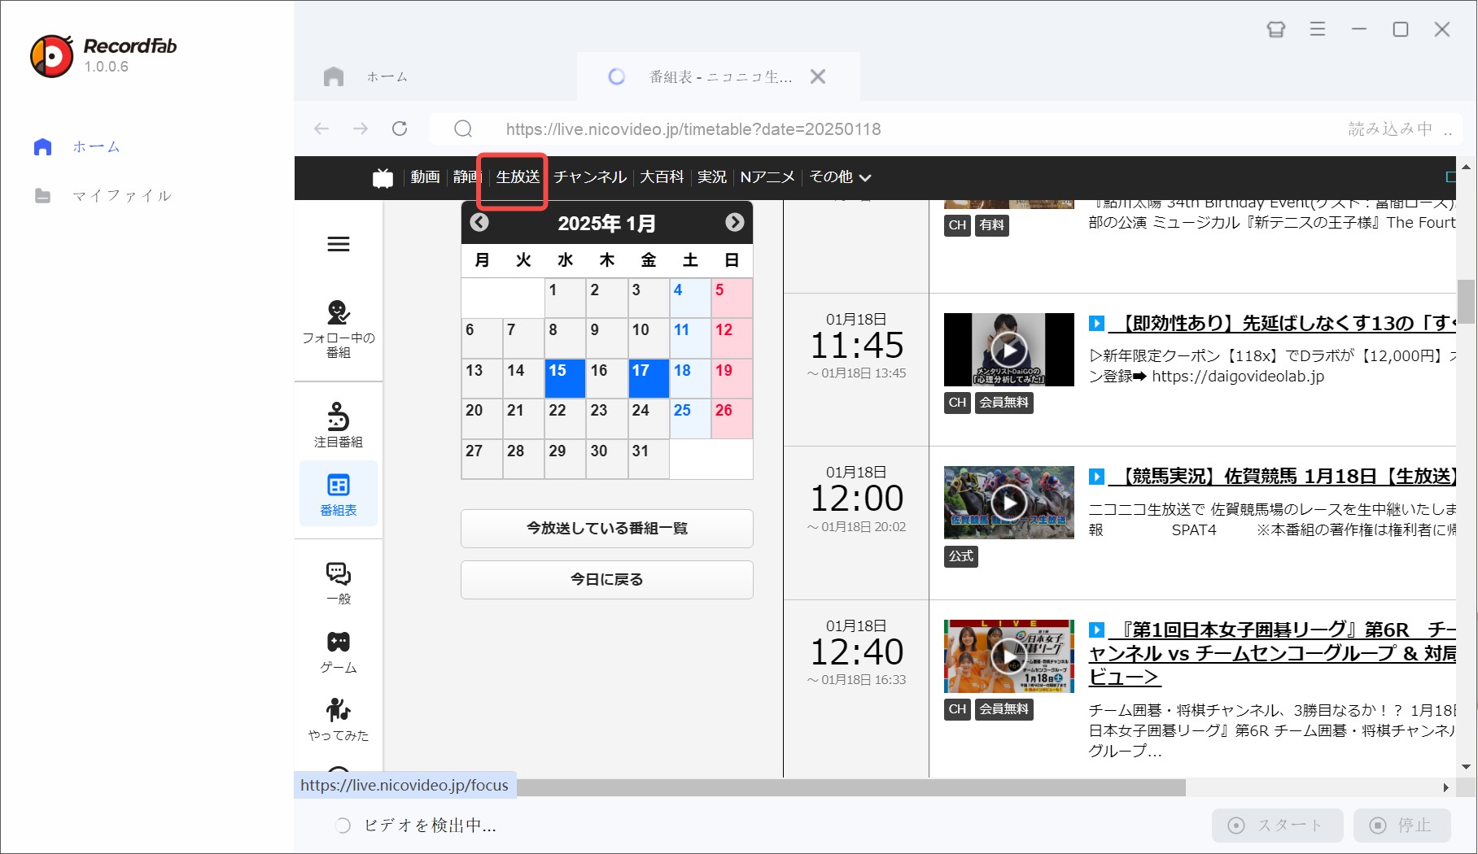Go back with browser back arrow

coord(321,129)
